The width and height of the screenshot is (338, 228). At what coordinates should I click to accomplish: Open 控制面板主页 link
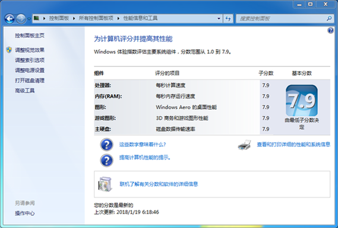click(x=30, y=36)
